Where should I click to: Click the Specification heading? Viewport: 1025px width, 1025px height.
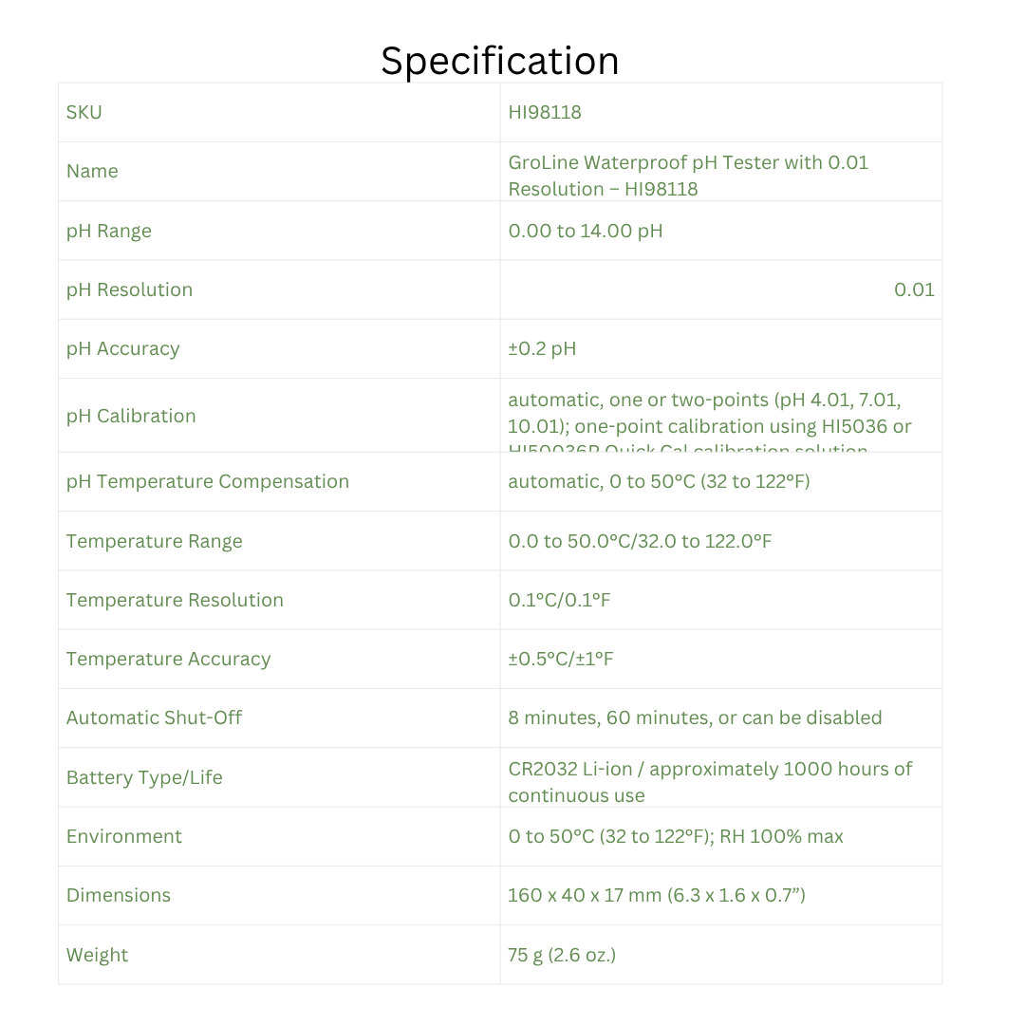[x=500, y=62]
